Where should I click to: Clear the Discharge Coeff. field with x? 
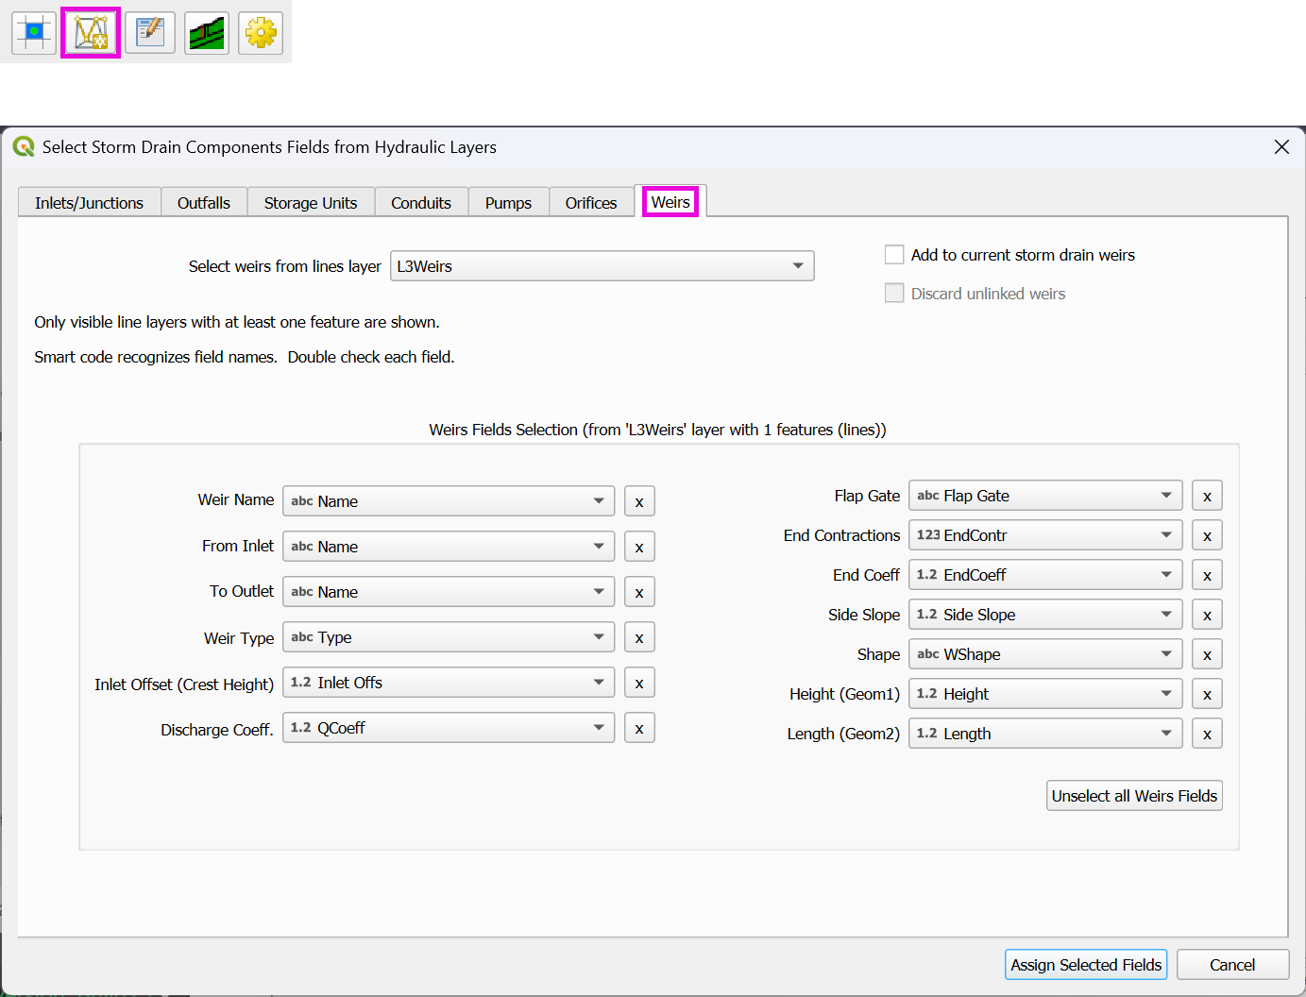[x=639, y=728]
